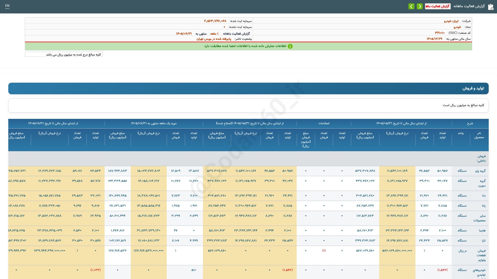Image resolution: width=497 pixels, height=279 pixels.
Task: Click the million-rial note box under header
Action: tap(64, 55)
